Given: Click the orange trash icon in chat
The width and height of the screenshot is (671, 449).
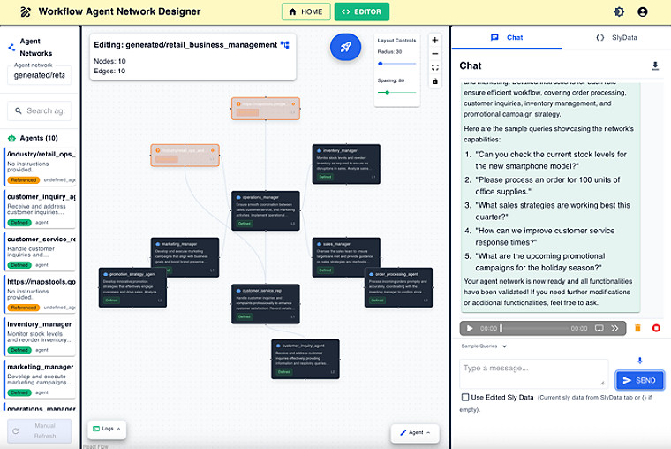Looking at the screenshot, I should [637, 328].
